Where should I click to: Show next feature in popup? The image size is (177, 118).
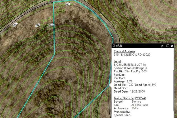tap(162, 46)
